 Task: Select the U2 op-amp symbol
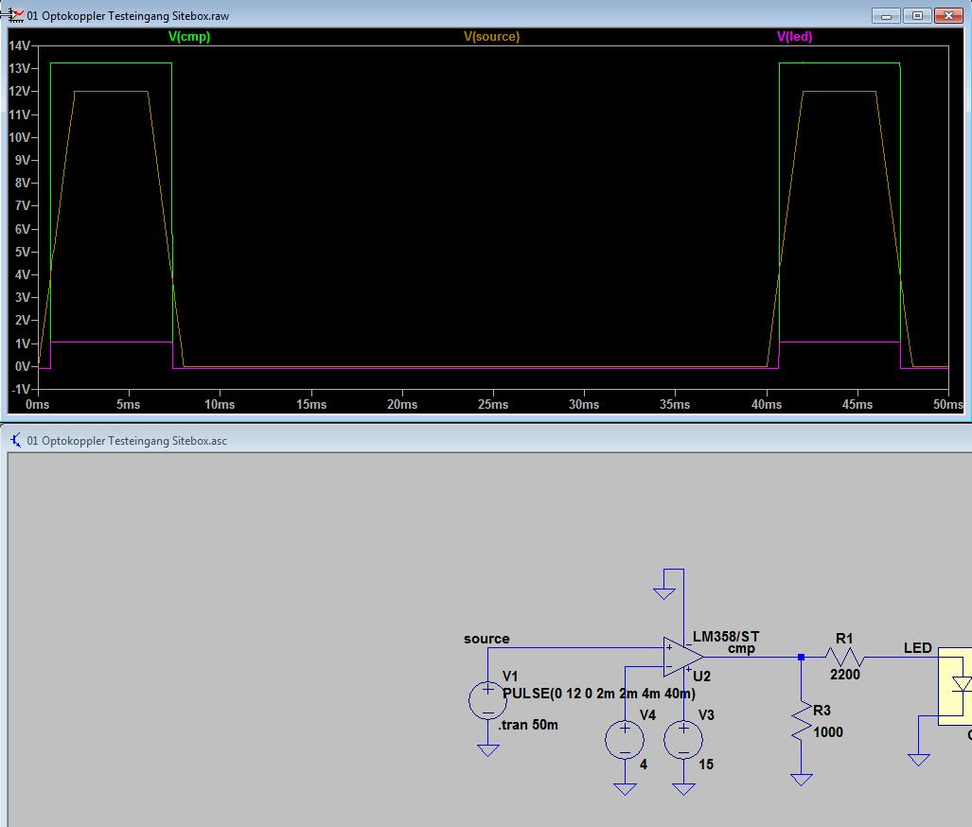[682, 657]
